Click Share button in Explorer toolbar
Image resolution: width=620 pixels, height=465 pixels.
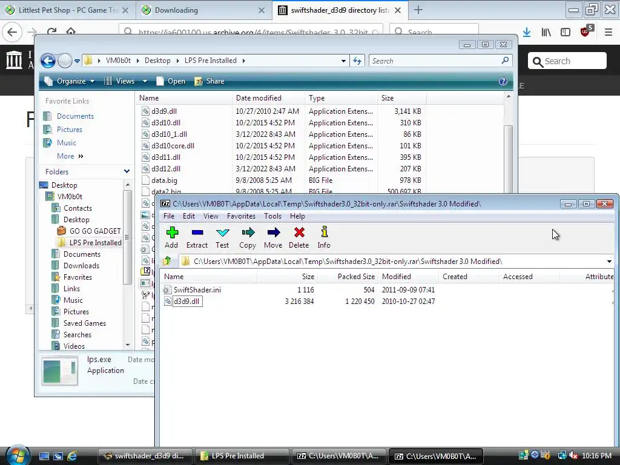209,81
